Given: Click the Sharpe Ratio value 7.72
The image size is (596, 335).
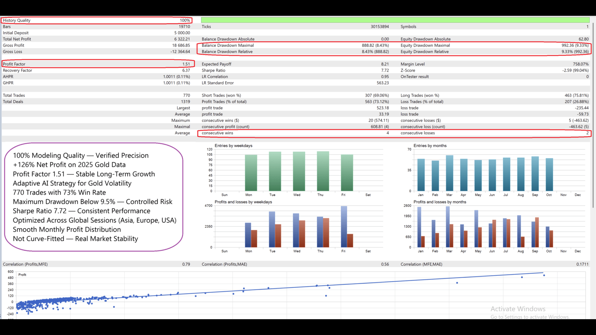Looking at the screenshot, I should click(385, 70).
